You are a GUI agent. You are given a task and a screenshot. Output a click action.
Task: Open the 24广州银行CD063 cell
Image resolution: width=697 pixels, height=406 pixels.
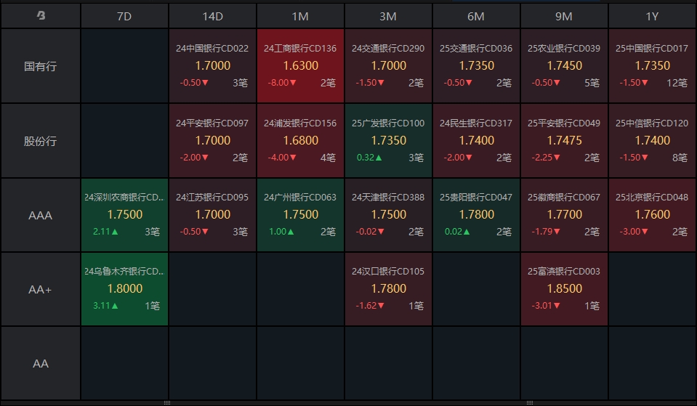300,215
